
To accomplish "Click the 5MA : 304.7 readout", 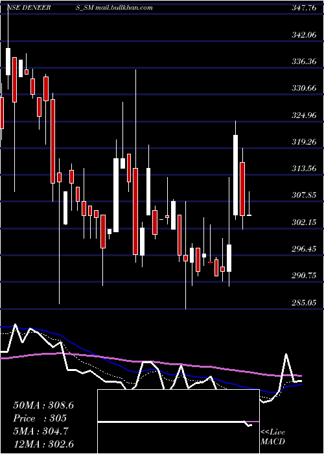I will point(41,431).
